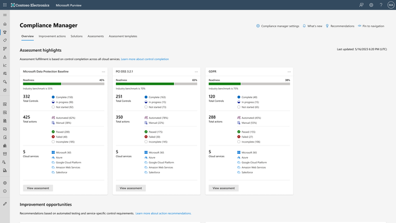This screenshot has width=396, height=223.
Task: Switch to the Assessments tab
Action: coord(95,36)
